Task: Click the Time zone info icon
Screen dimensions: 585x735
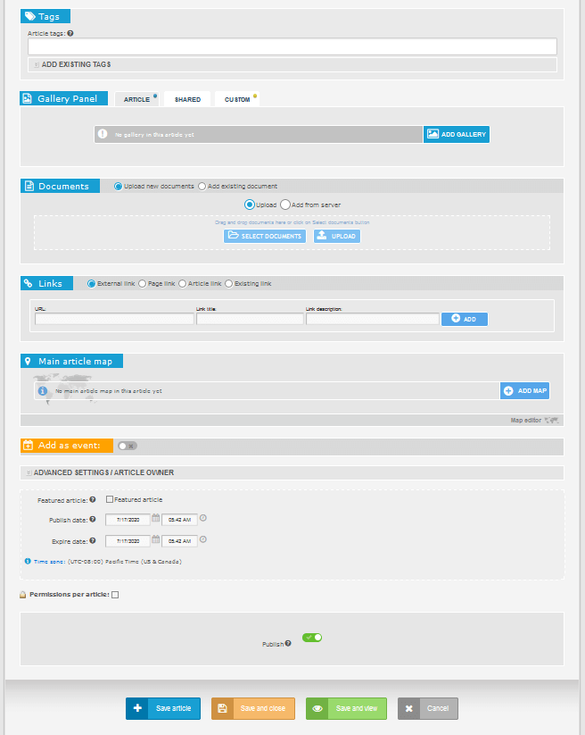Action: tap(28, 562)
